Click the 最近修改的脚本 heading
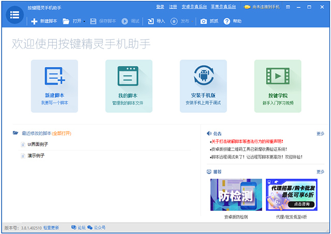This screenshot has width=331, height=234. 37,134
